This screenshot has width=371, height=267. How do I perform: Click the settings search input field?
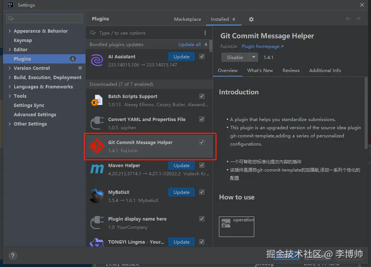(44, 19)
